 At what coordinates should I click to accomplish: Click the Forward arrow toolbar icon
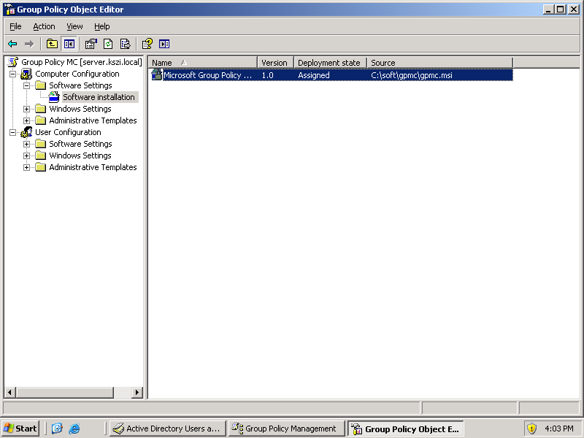[x=29, y=44]
